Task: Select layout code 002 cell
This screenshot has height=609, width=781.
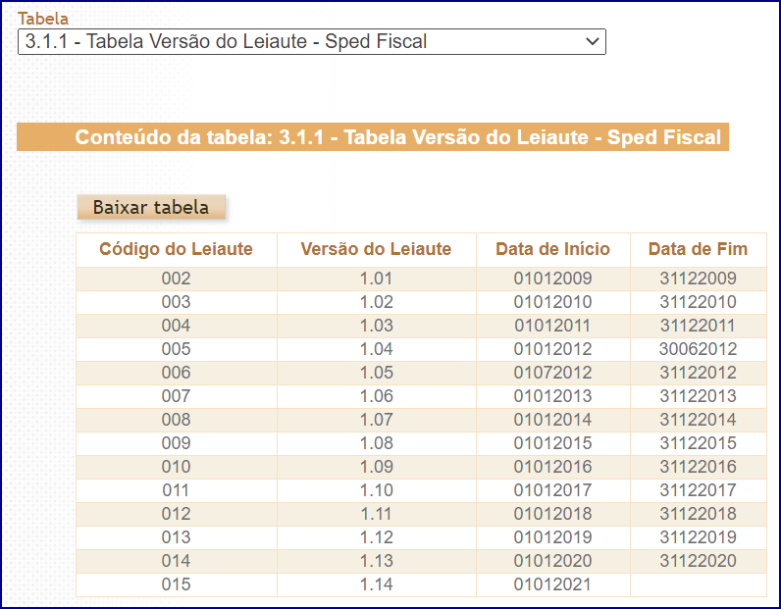Action: point(176,279)
